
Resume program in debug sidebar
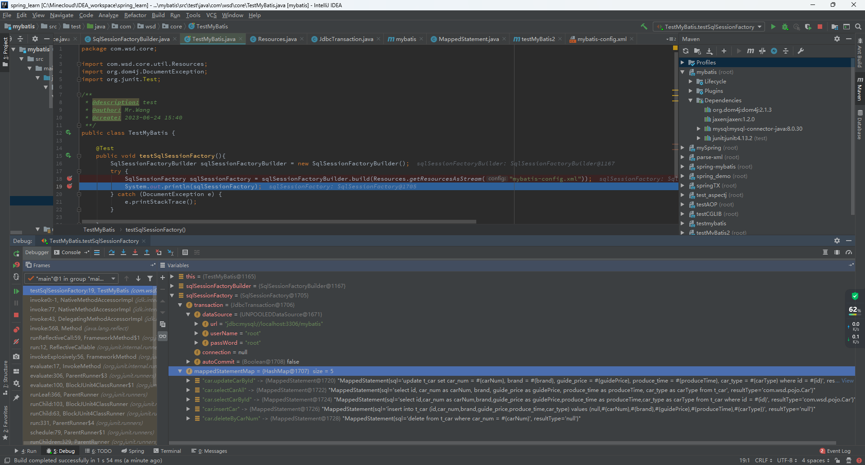point(16,291)
